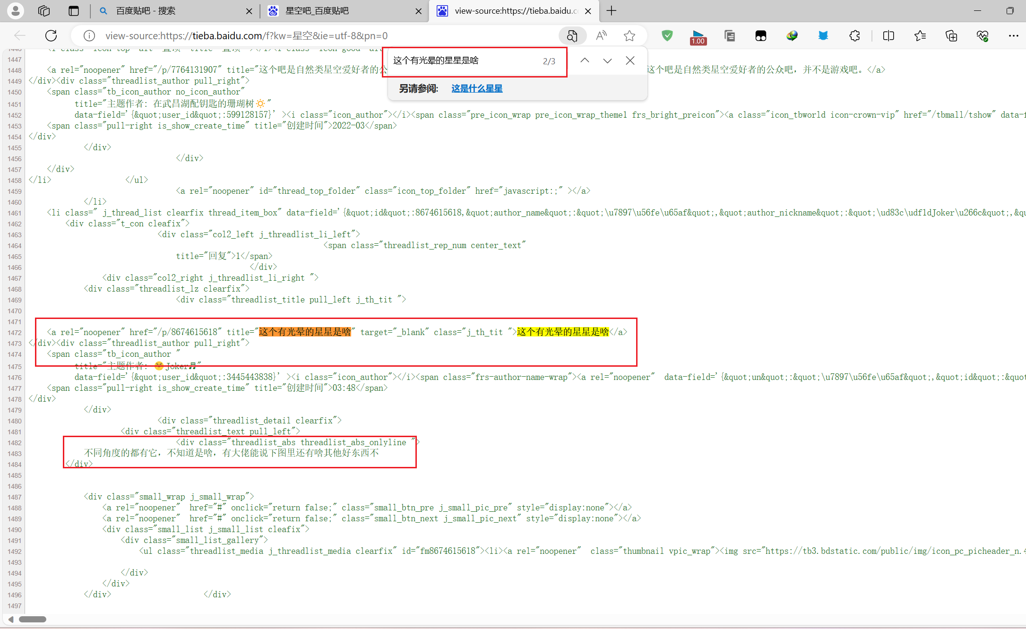Close the find on page bar
The image size is (1026, 629).
pyautogui.click(x=630, y=60)
